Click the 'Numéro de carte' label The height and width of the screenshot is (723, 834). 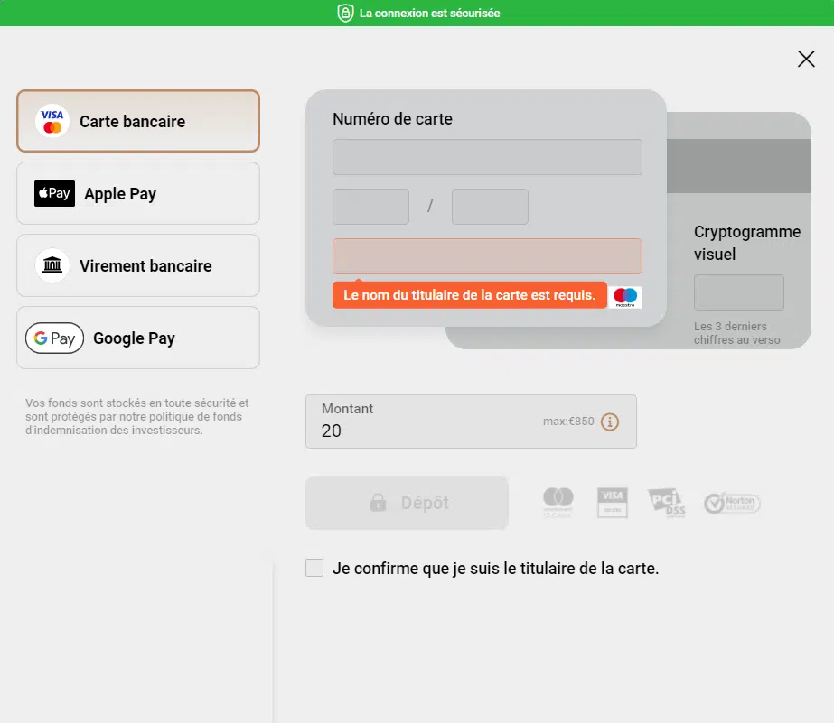coord(392,119)
